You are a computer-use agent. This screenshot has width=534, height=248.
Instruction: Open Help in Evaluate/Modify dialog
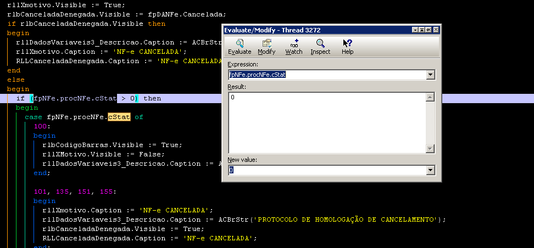[x=347, y=47]
